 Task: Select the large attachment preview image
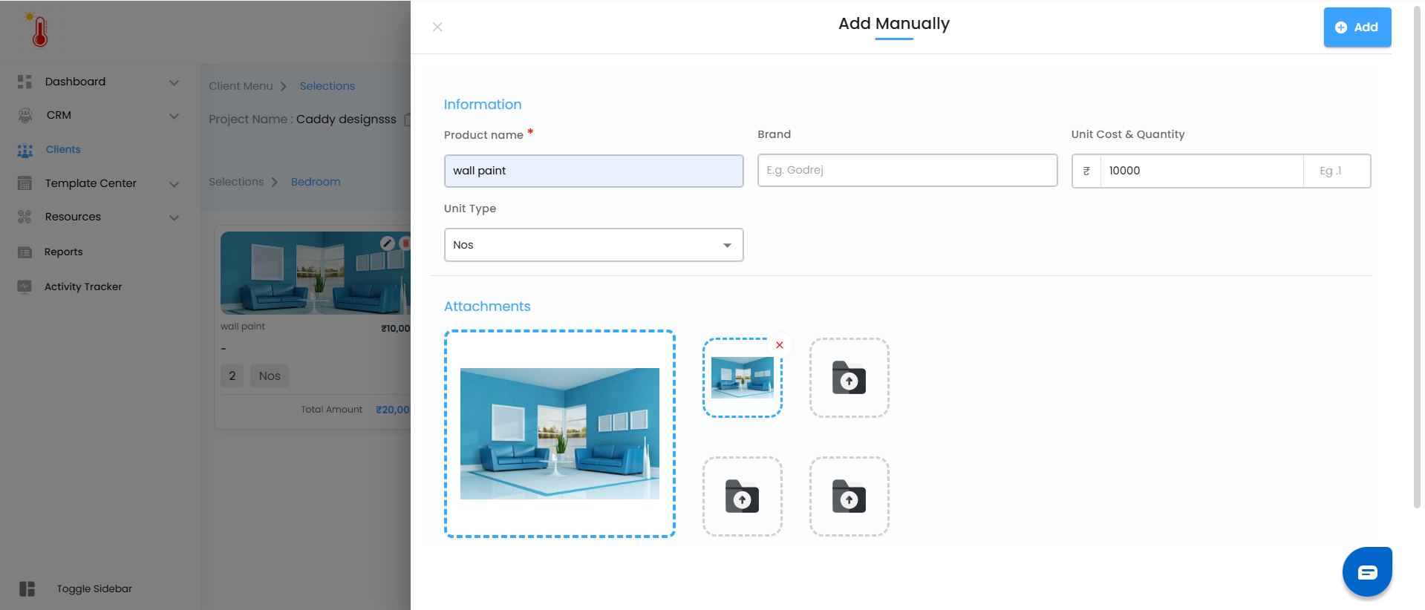point(560,433)
